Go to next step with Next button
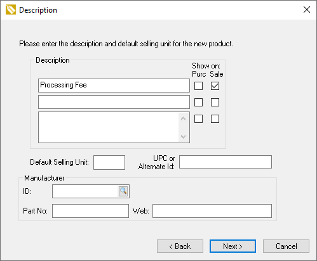 click(x=233, y=246)
